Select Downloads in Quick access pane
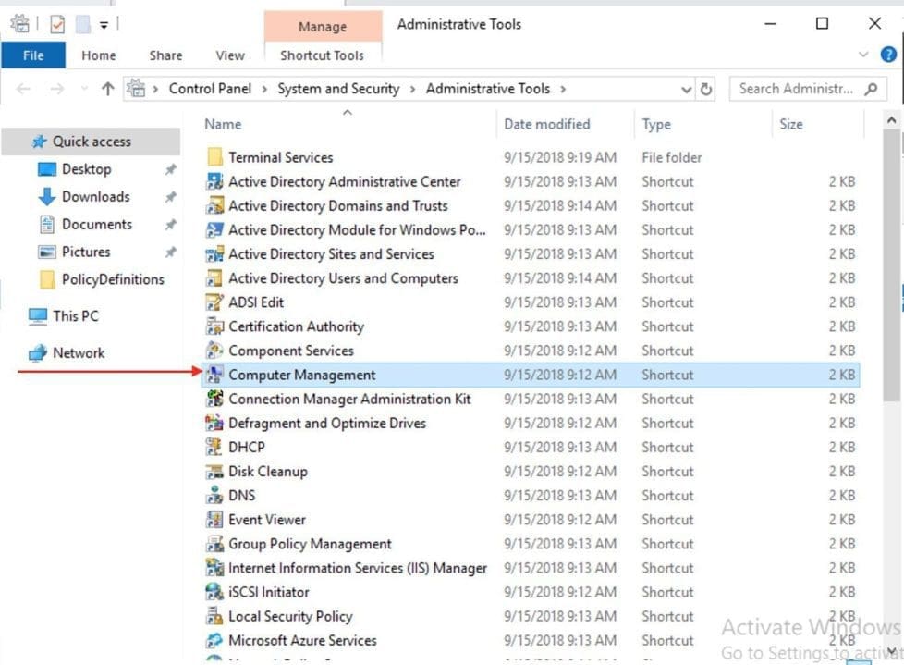904x665 pixels. (95, 197)
